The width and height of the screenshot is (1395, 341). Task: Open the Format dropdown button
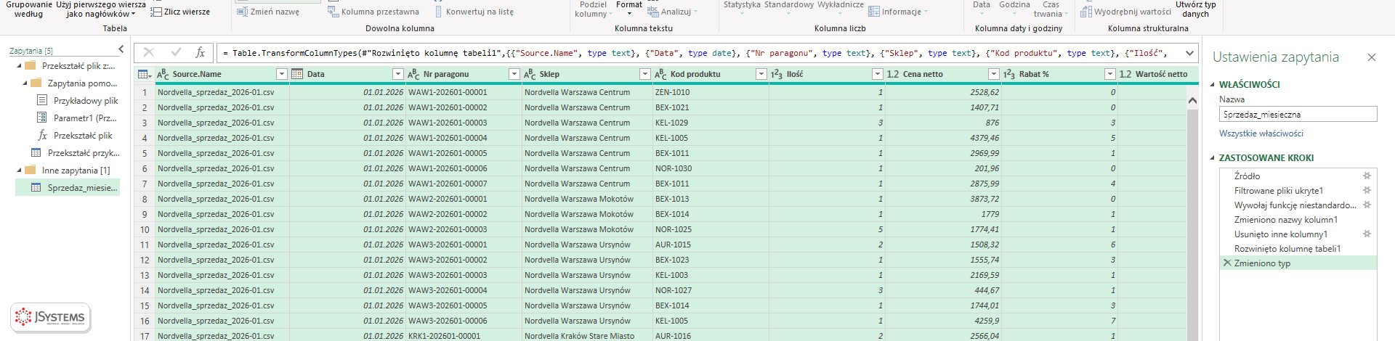tap(629, 8)
